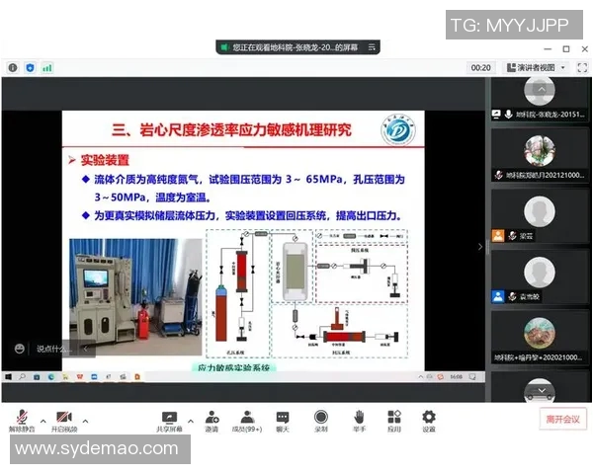This screenshot has width=593, height=474.
Task: Click the blue security shield icon
Action: [x=30, y=68]
